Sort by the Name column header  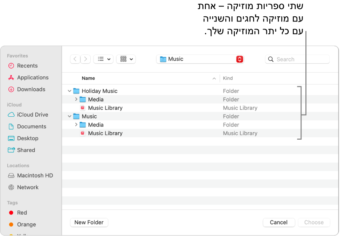click(88, 78)
